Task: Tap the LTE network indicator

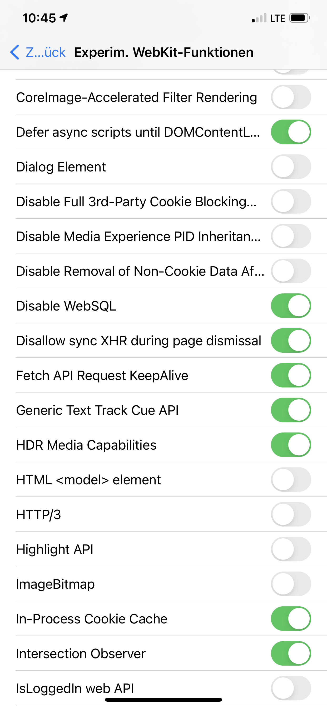Action: pyautogui.click(x=278, y=18)
